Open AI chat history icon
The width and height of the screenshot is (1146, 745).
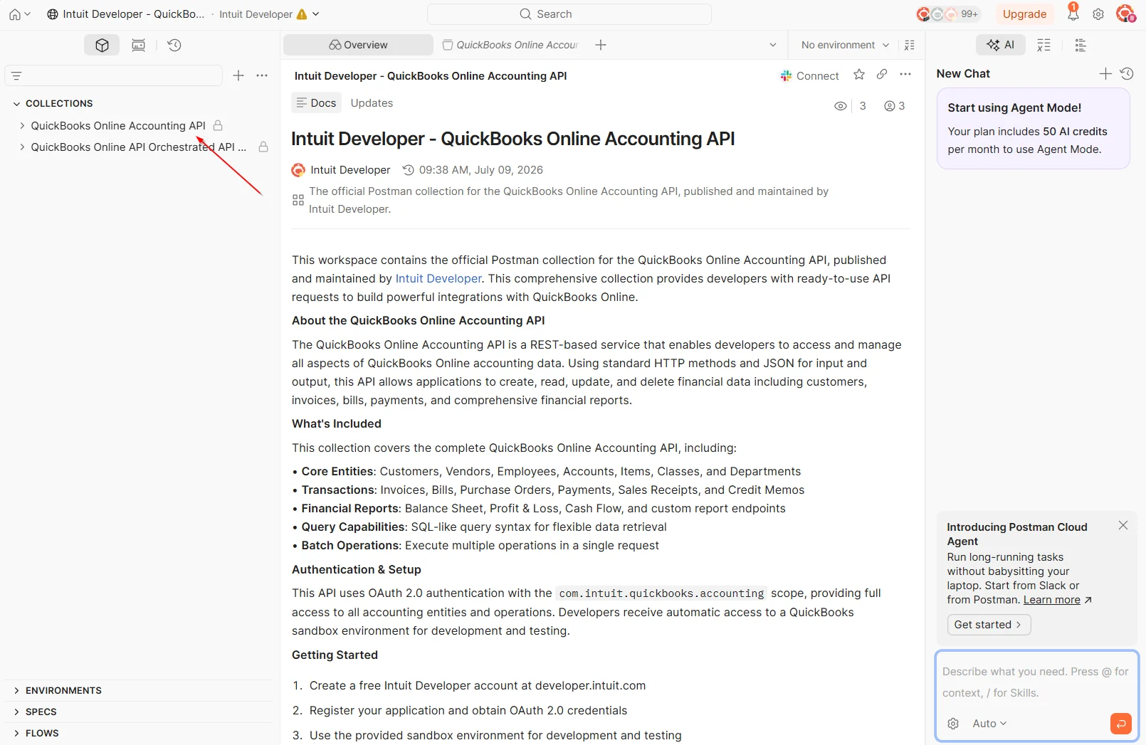click(1127, 73)
